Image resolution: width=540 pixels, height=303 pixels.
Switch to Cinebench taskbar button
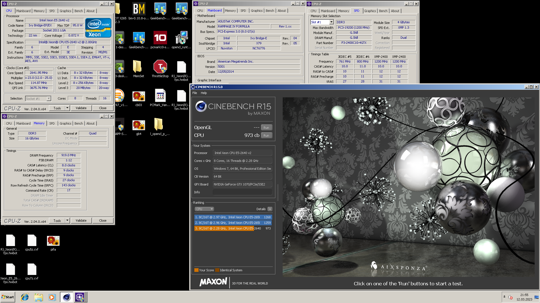coord(66,297)
